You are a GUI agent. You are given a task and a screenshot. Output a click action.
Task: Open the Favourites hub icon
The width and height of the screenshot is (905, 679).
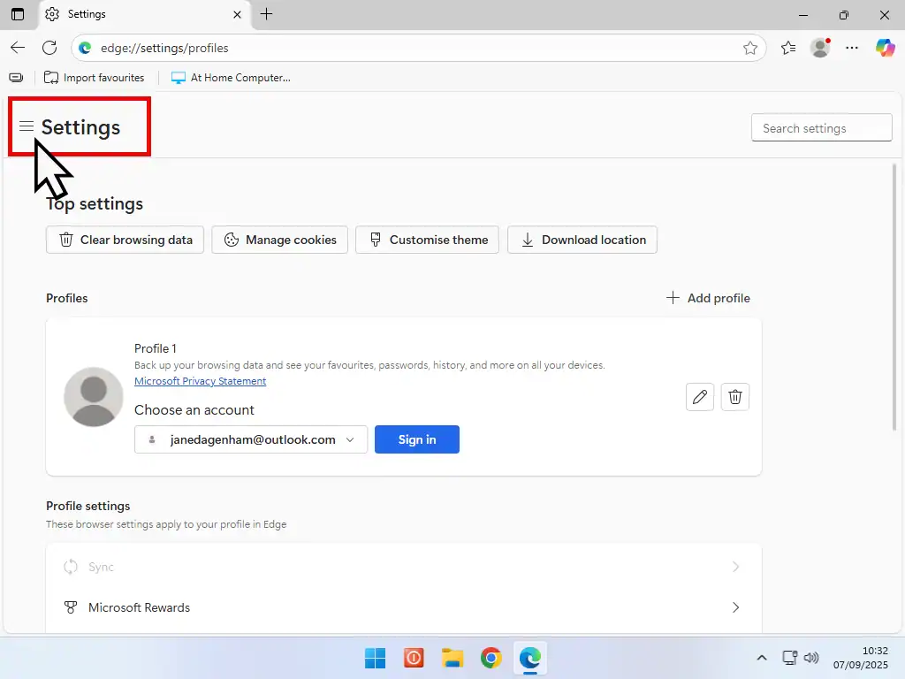coord(788,48)
